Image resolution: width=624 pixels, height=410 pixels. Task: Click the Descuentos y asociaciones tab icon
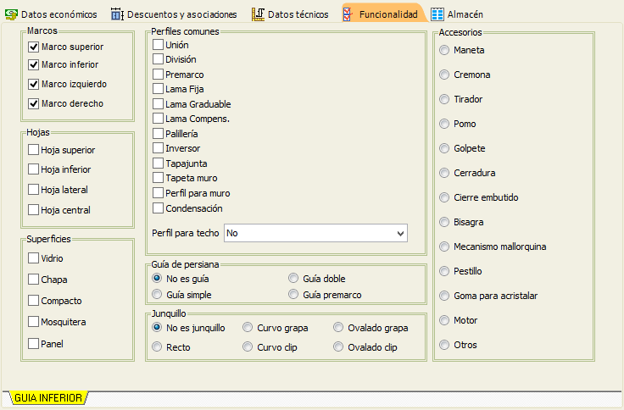point(117,14)
